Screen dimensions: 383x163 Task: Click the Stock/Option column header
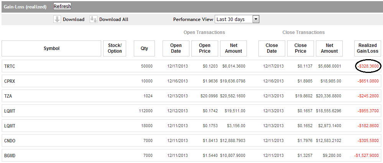(115, 48)
